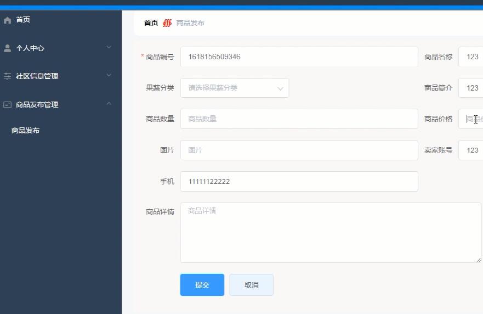Click the 商品数量 label
This screenshot has width=483, height=314.
coord(160,119)
